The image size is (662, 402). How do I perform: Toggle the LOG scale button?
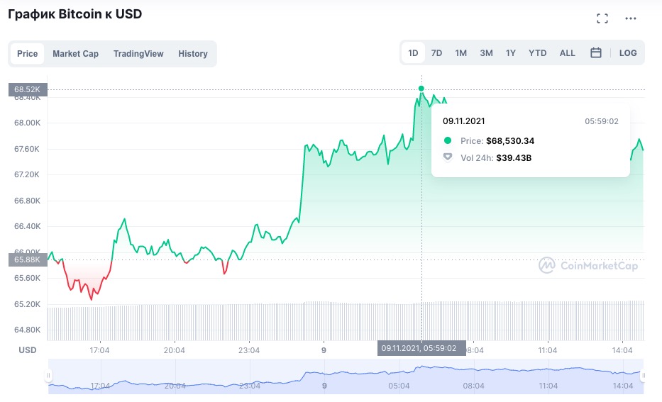point(628,53)
